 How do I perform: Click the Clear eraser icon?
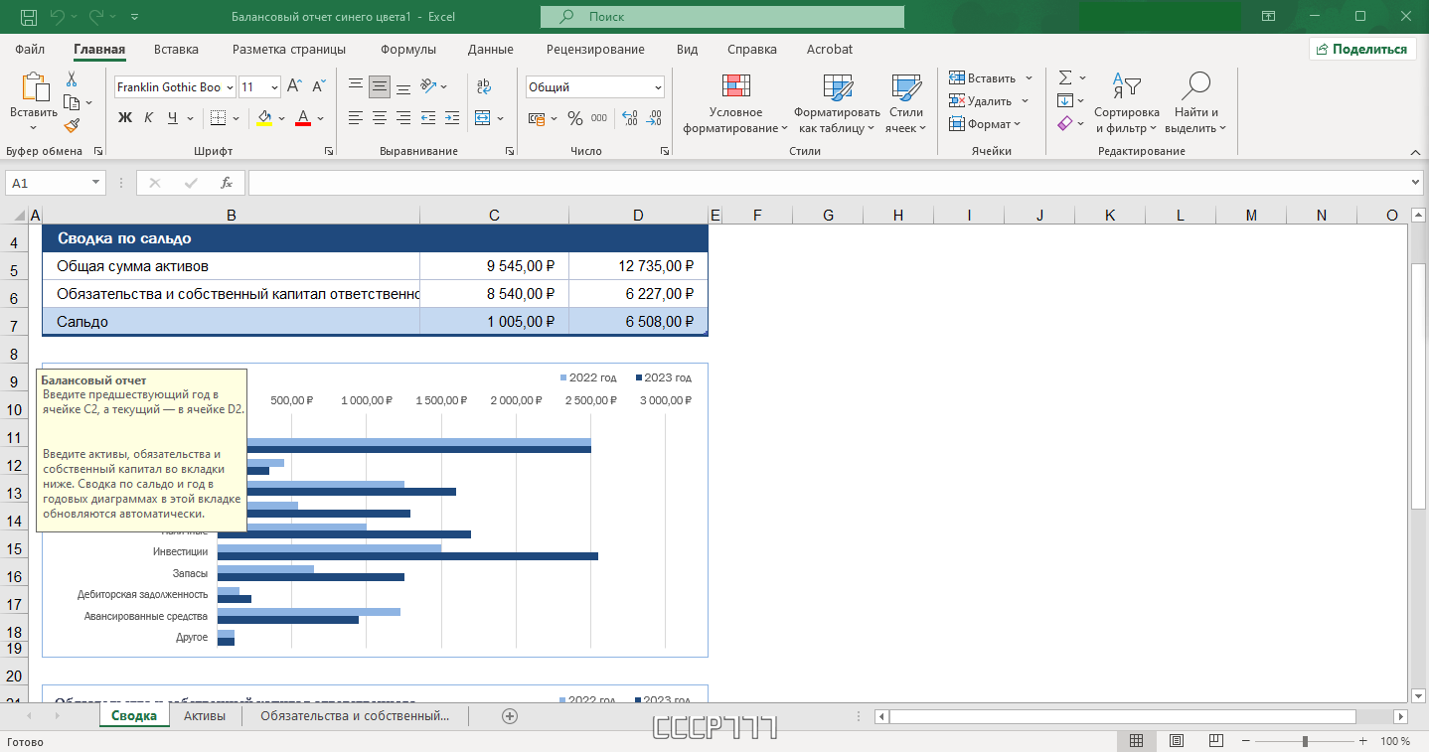1064,123
